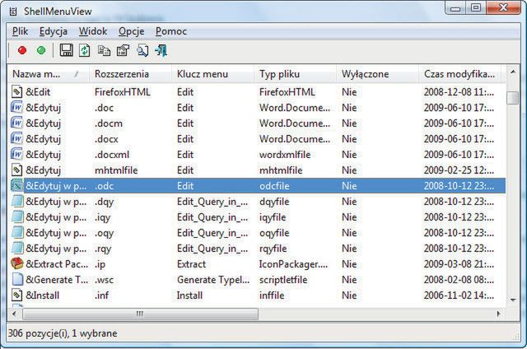Click the Save floppy disk toolbar icon
The image size is (527, 349).
(x=66, y=50)
